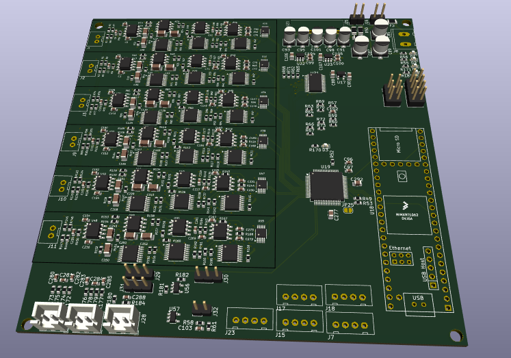This screenshot has width=511, height=358.
Task: Click the J29 three-pin header
Action: (x=138, y=272)
